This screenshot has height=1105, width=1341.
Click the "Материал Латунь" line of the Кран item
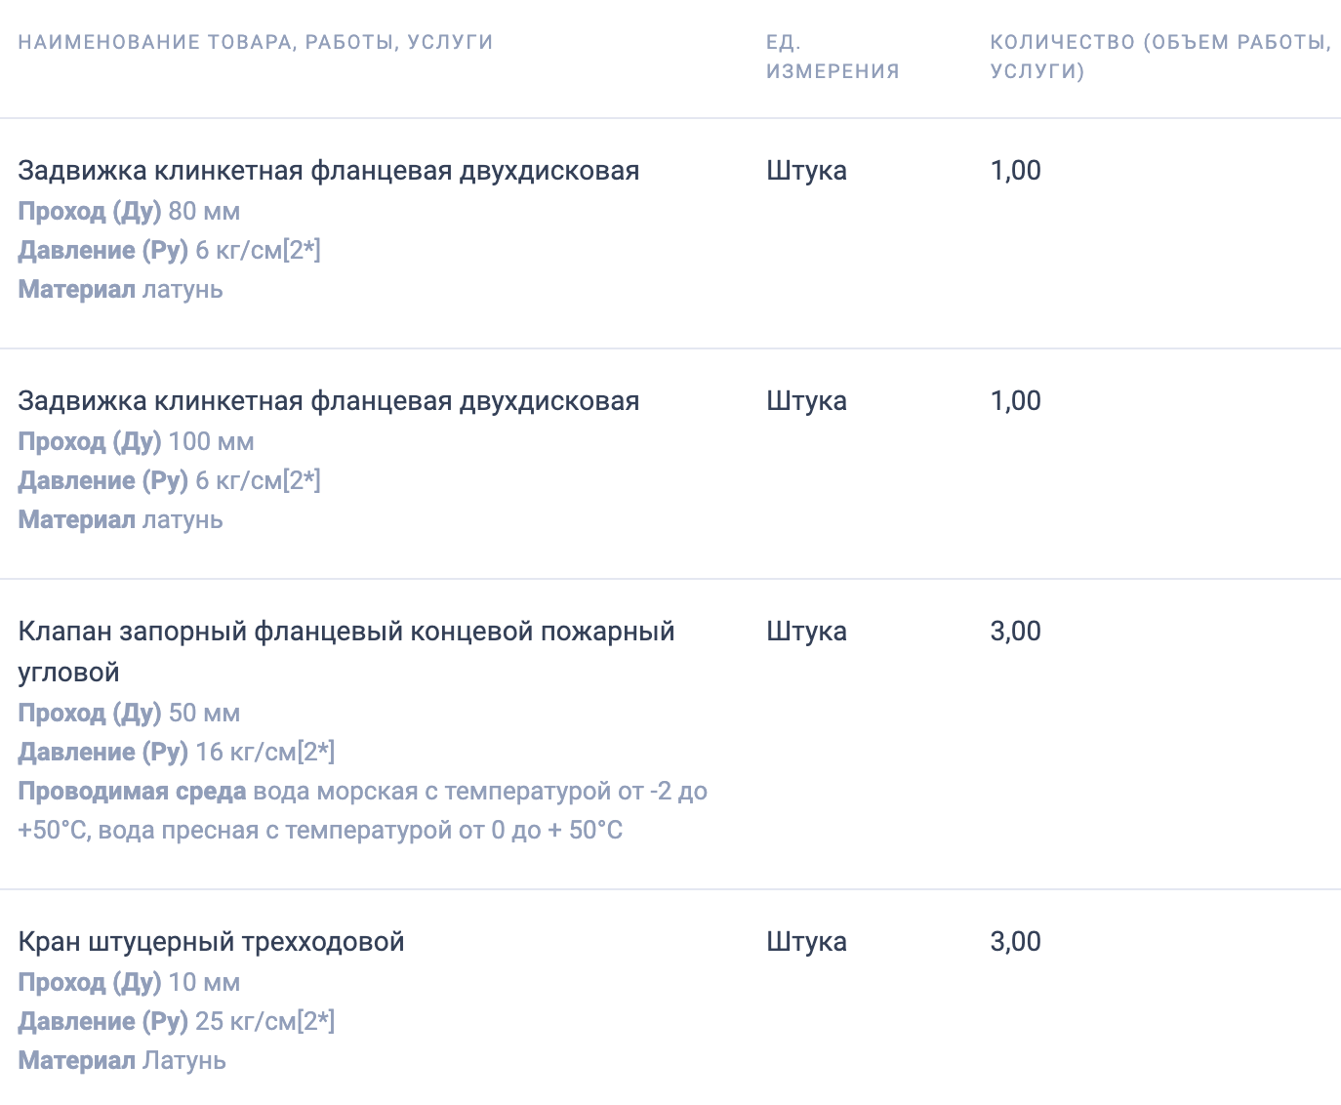pos(122,1061)
